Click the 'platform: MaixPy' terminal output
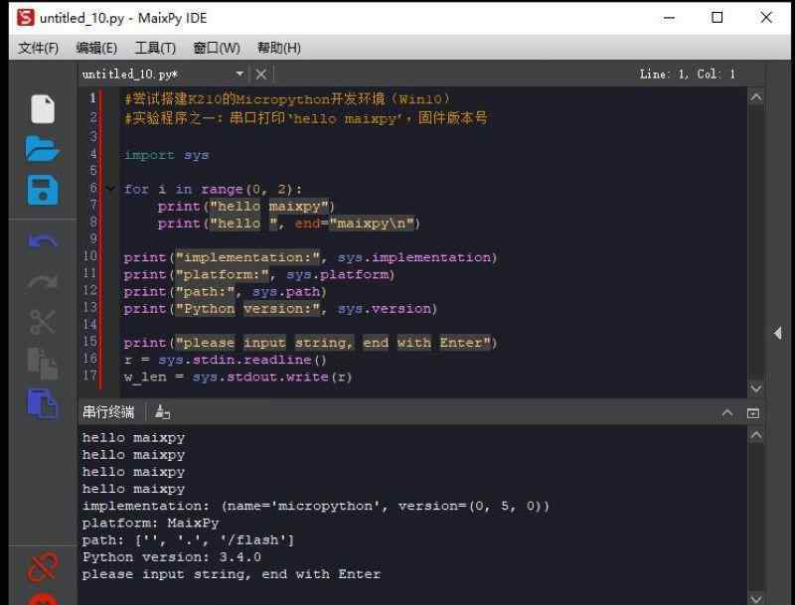This screenshot has width=795, height=605. pyautogui.click(x=151, y=523)
